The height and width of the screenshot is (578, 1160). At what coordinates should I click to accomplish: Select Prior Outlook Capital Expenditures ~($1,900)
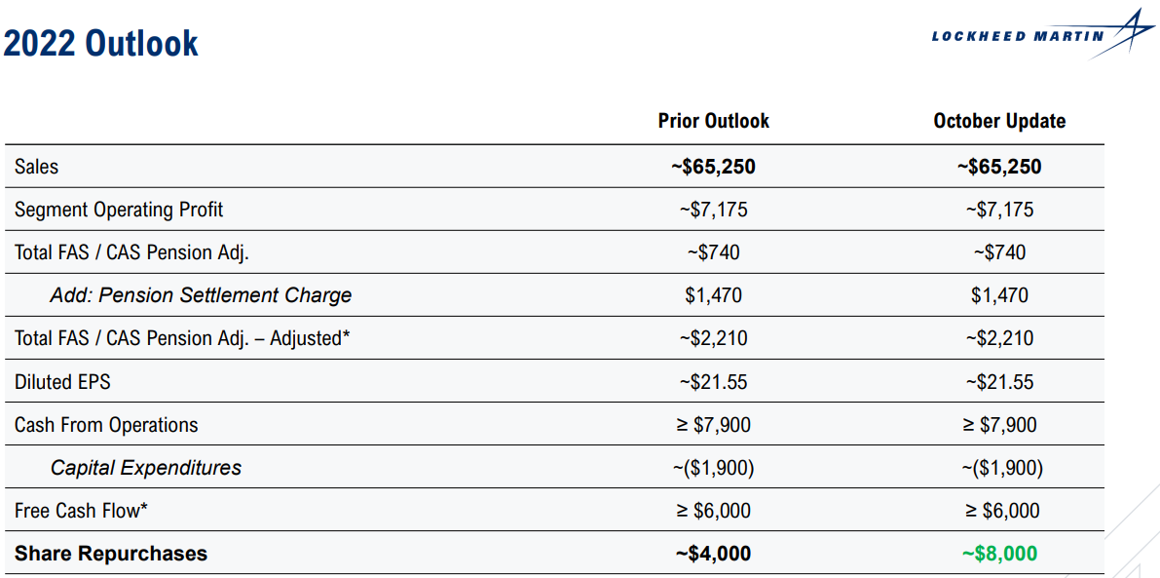[x=713, y=468]
